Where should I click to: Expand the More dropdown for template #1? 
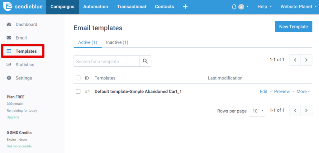point(303,92)
